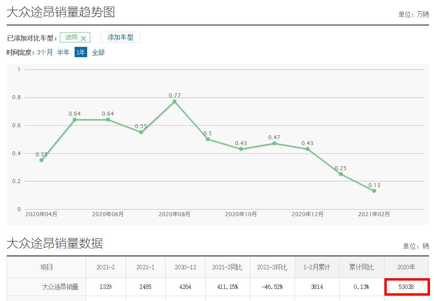Click the 0.77 peak data point
The width and height of the screenshot is (434, 301).
[x=174, y=101]
